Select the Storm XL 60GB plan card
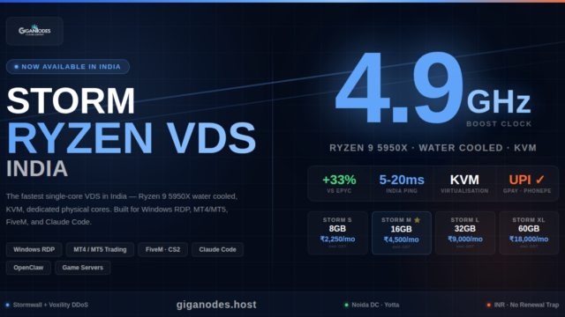The height and width of the screenshot is (317, 565). pos(529,232)
